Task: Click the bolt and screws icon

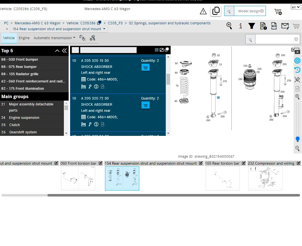Action: click(x=92, y=38)
